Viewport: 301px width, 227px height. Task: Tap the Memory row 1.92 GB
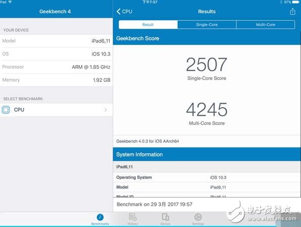57,80
